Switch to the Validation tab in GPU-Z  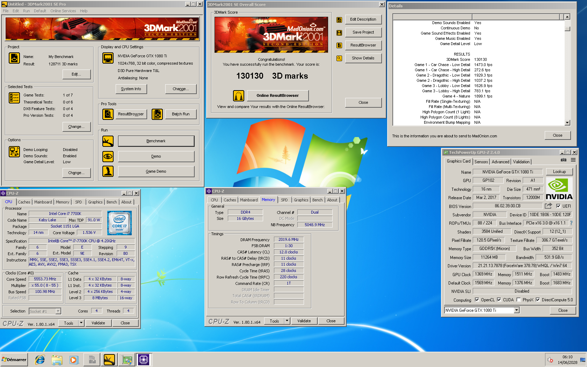[x=521, y=162]
